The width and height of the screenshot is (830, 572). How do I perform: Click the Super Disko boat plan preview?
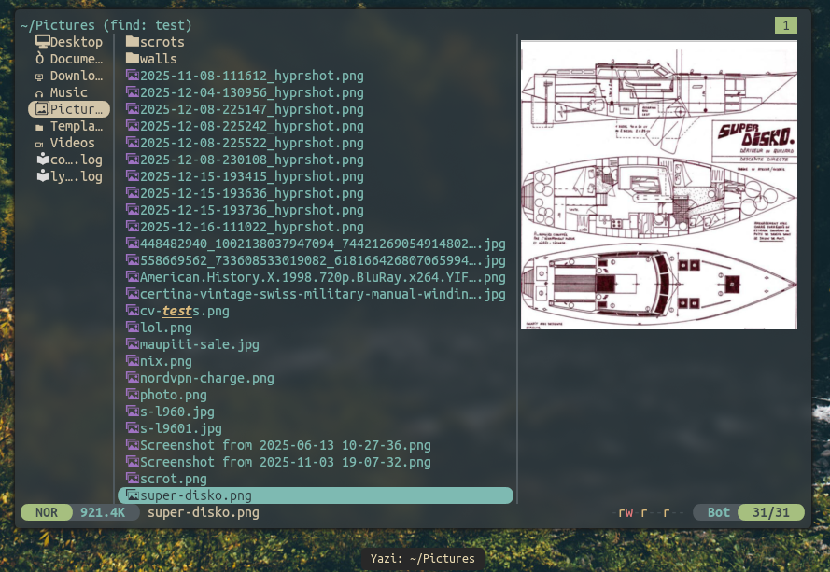pyautogui.click(x=658, y=185)
